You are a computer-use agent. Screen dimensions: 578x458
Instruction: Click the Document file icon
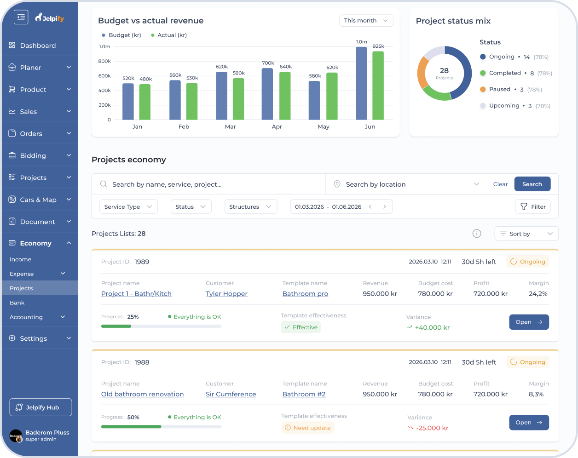tap(12, 222)
